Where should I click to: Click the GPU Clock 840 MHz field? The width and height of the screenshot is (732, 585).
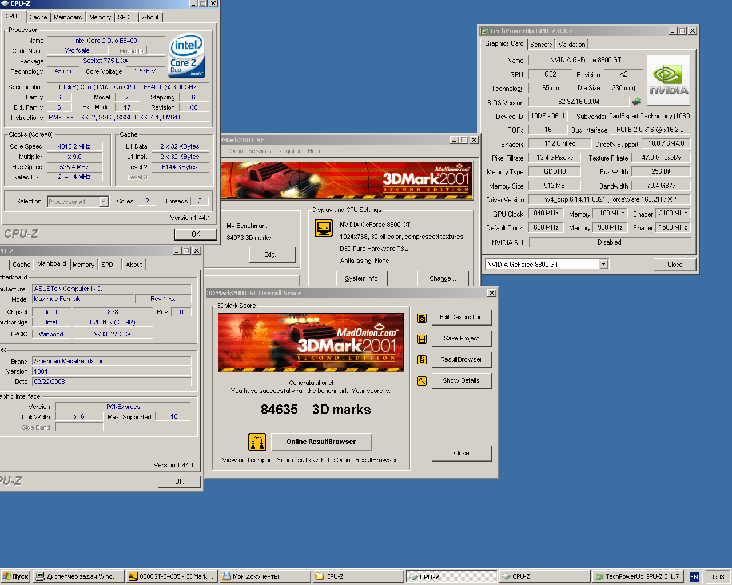(x=546, y=213)
